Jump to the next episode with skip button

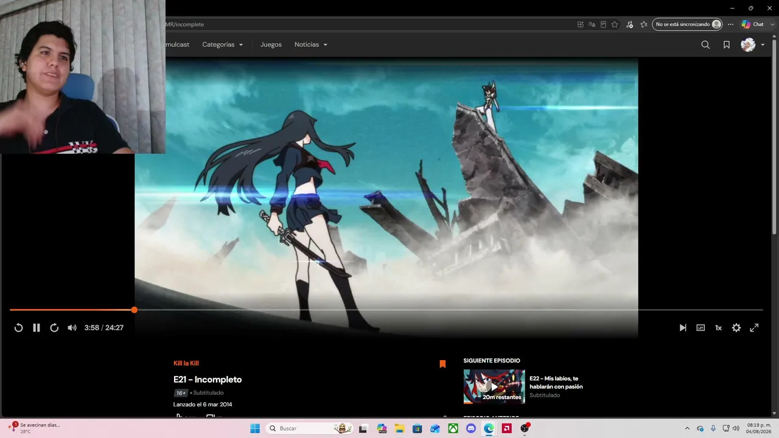tap(683, 328)
